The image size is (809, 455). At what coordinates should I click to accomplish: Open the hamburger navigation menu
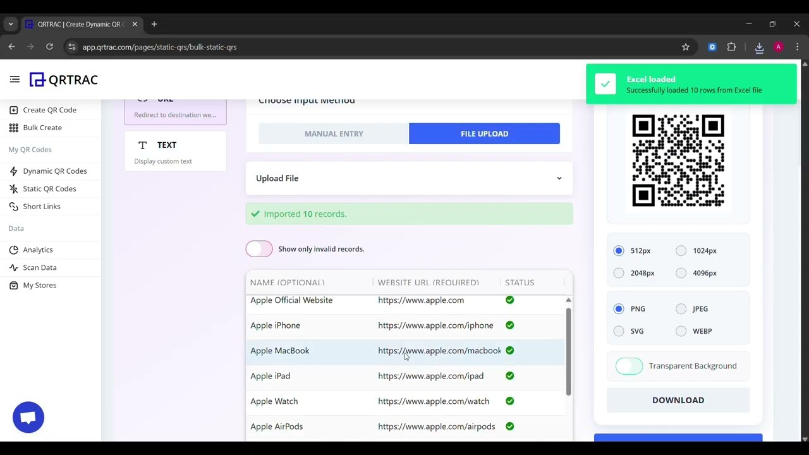tap(15, 80)
